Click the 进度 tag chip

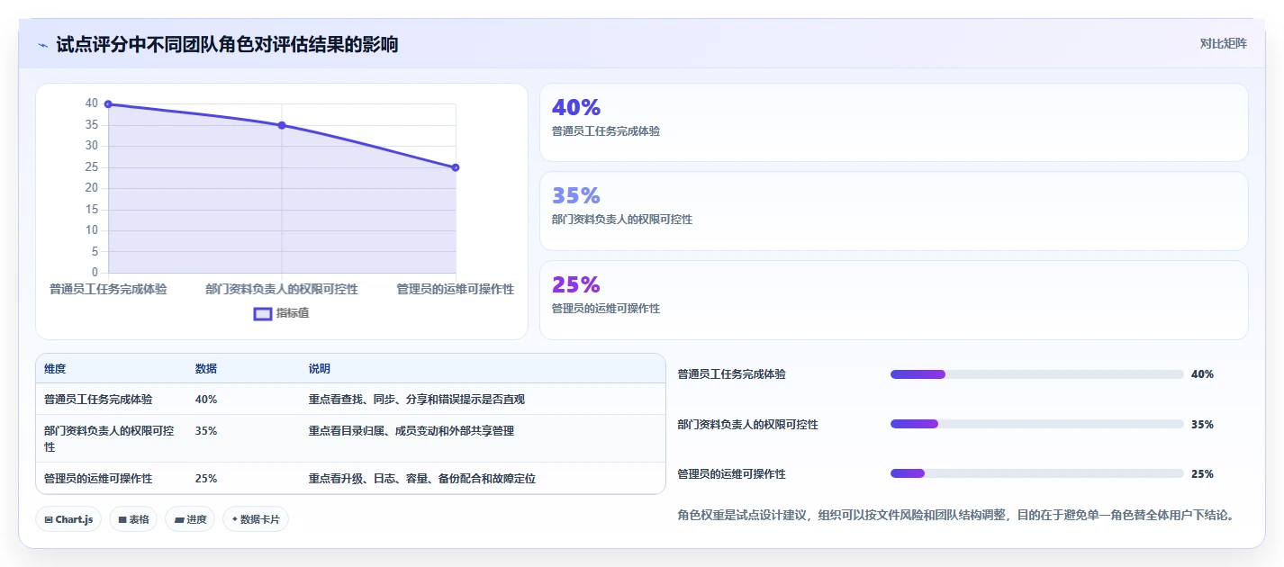point(190,519)
